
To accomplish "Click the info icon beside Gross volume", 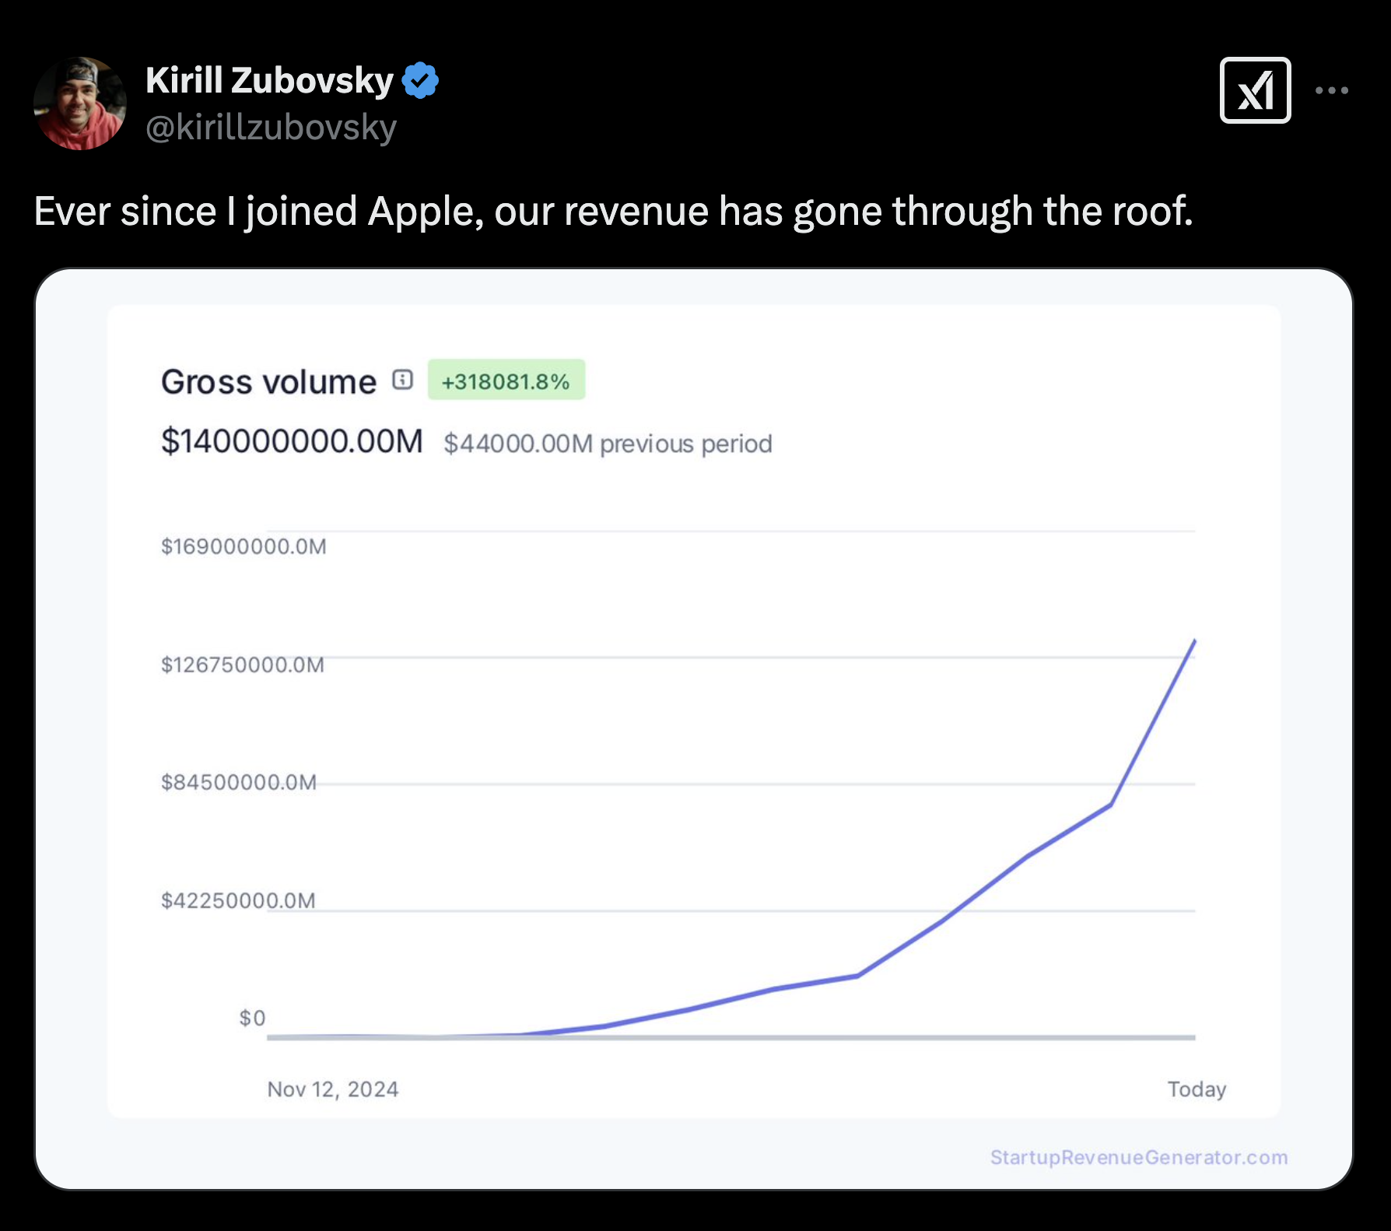I will [402, 380].
